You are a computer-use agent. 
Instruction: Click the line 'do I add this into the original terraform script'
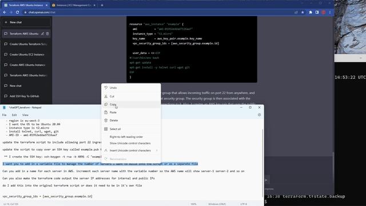click(72, 185)
